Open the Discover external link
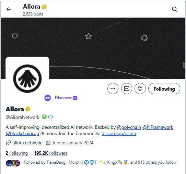186x174 pixels. [66, 98]
